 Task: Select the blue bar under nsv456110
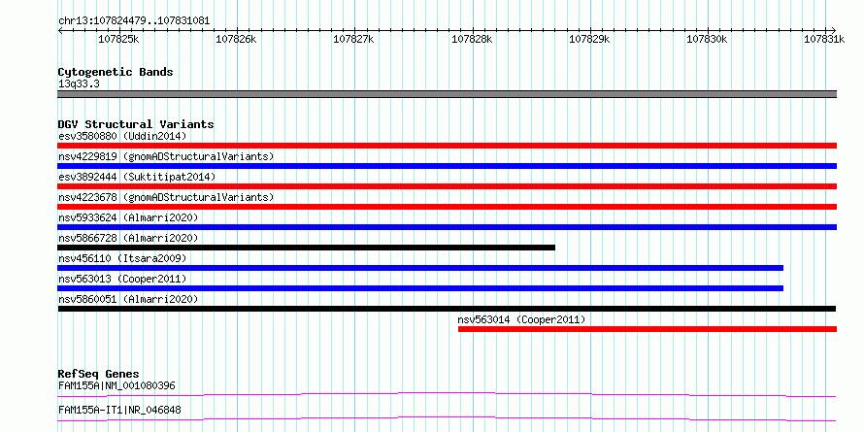420,268
